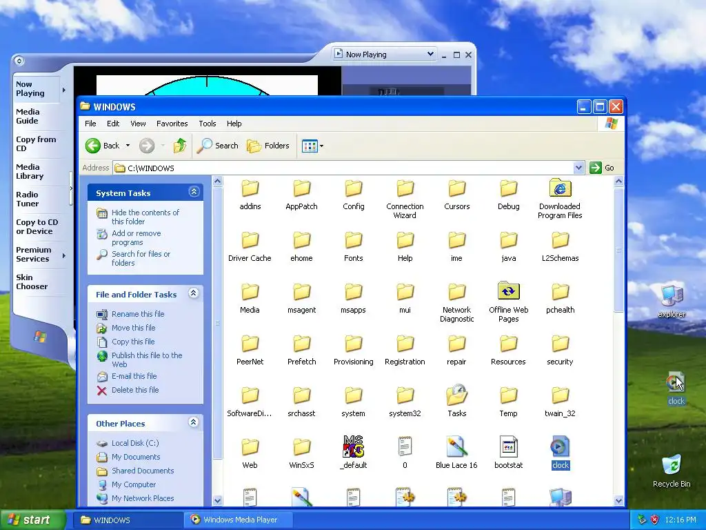
Task: Select Copy from CD in Media Player
Action: click(x=36, y=144)
